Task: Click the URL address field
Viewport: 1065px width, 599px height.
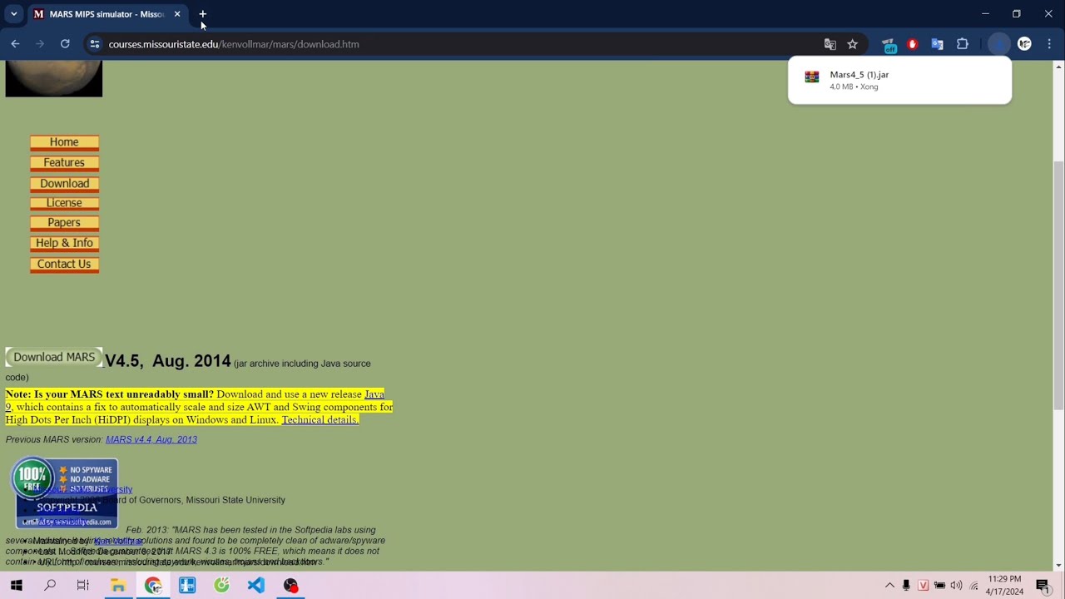Action: [460, 44]
